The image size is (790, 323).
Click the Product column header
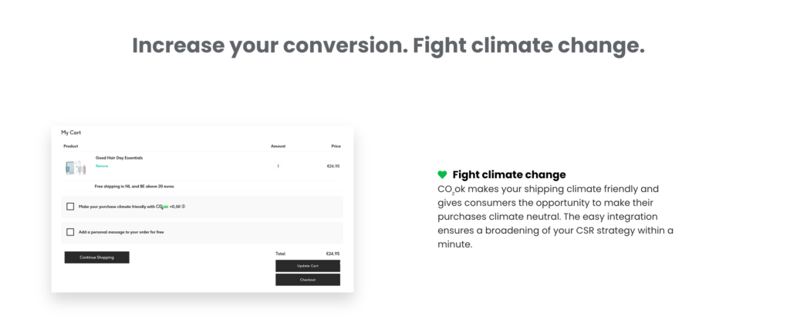(70, 146)
